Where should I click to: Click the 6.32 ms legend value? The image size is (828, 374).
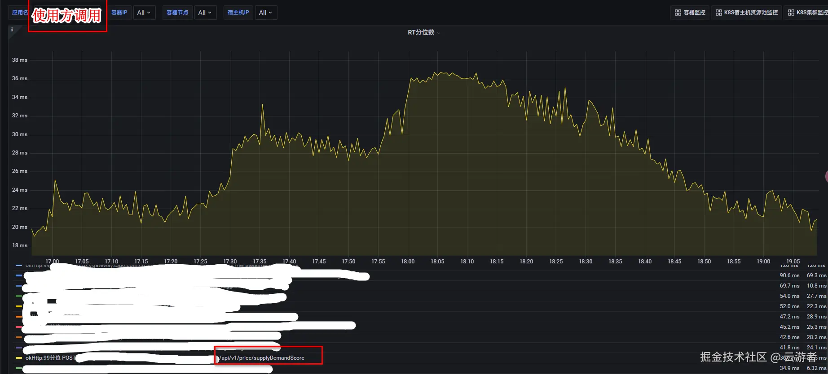[816, 368]
